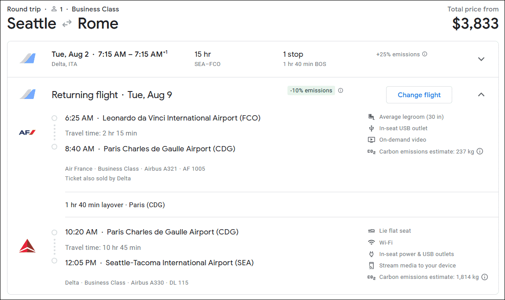Image resolution: width=505 pixels, height=300 pixels.
Task: Click the on-demand video icon
Action: 371,140
